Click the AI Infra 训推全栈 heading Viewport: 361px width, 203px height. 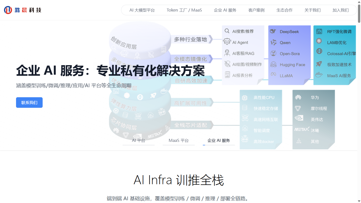179,180
